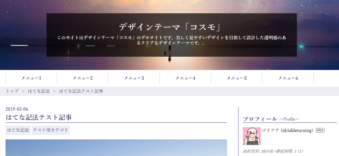This screenshot has height=156, width=339.
Task: Click the blog description text under the title
Action: pos(171,40)
